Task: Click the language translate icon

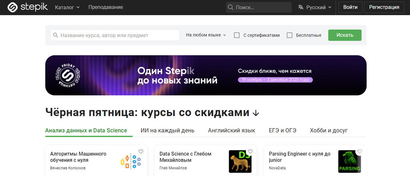Action: 301,7
